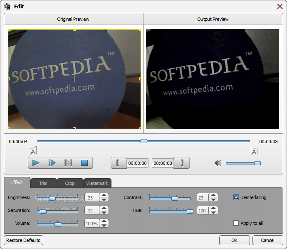Increase Contrast with the up arrow
The image size is (287, 249).
(213, 195)
